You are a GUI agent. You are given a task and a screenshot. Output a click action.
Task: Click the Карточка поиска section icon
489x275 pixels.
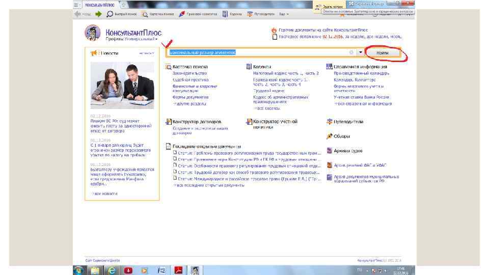169,67
